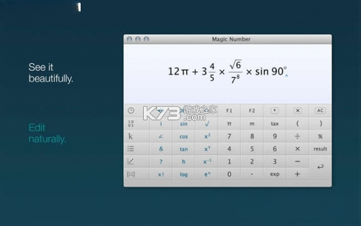Click the division ÷ key
Screen dimensions: 361x226
[x=298, y=137]
